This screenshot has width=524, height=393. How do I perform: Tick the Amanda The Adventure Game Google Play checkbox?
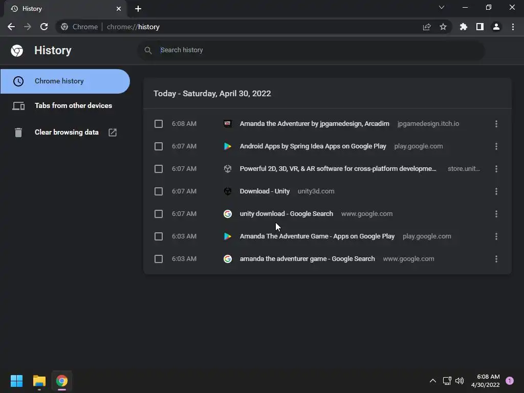click(x=159, y=236)
